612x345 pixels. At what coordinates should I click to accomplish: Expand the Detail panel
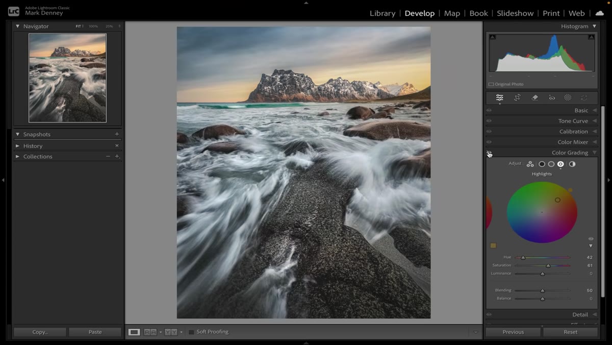(x=594, y=314)
